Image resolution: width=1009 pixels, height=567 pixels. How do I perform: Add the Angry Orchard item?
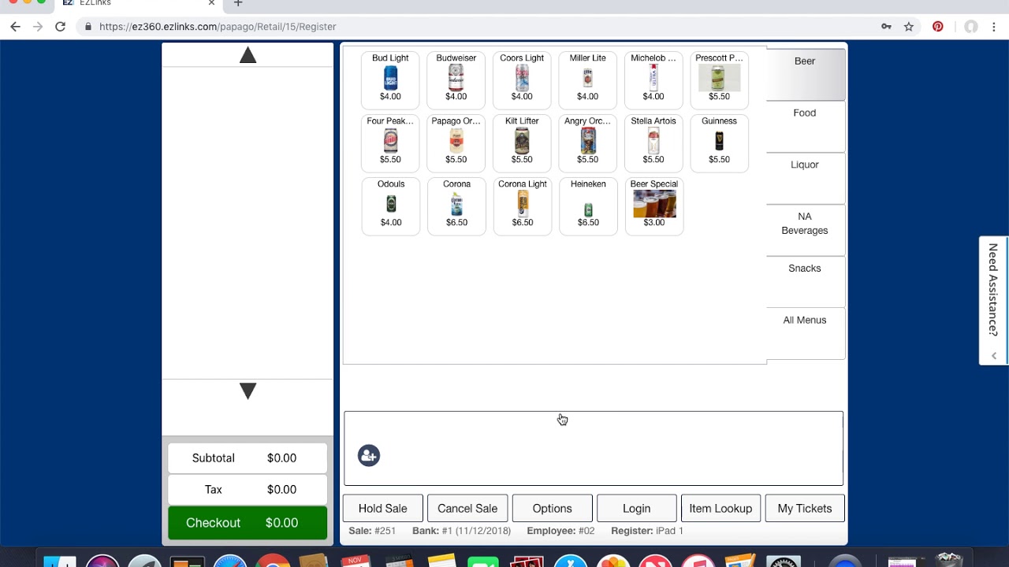tap(588, 143)
